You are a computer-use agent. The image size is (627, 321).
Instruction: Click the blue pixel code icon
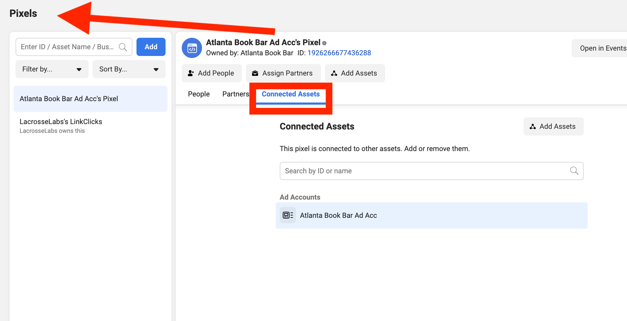[x=192, y=48]
